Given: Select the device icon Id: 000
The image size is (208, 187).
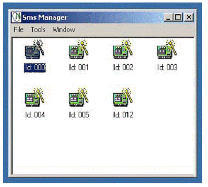Looking at the screenshot, I should (34, 49).
